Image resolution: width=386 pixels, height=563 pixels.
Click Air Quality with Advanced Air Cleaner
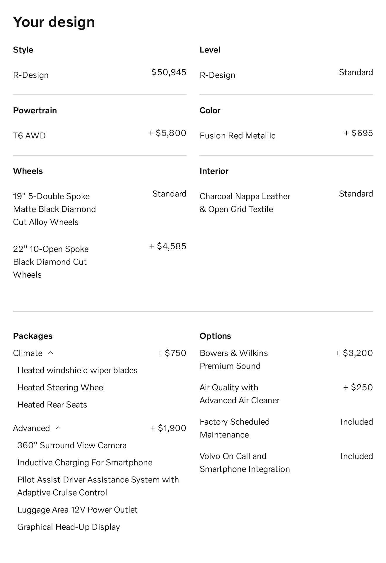[239, 394]
